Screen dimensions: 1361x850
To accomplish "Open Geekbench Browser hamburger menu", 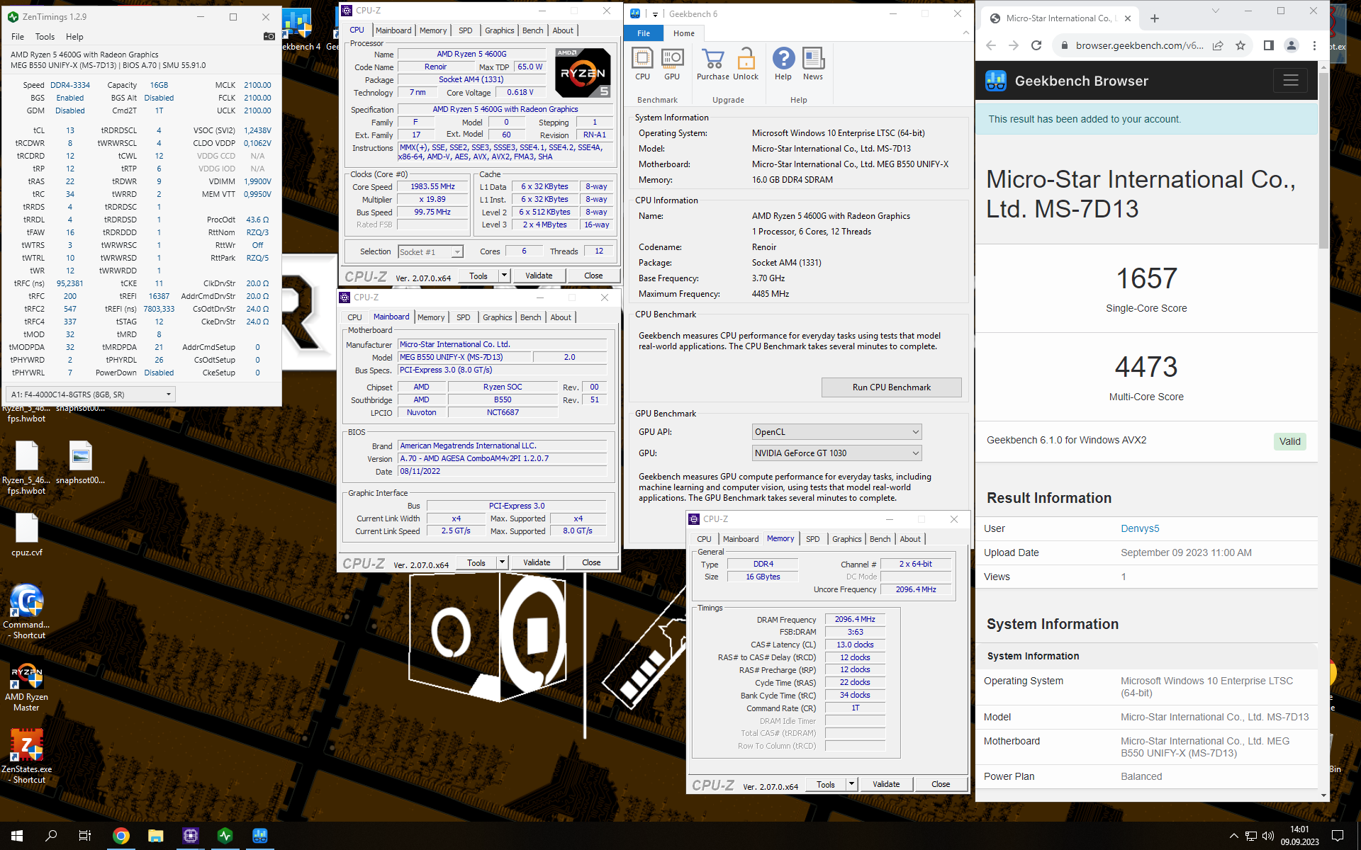I will [x=1290, y=81].
